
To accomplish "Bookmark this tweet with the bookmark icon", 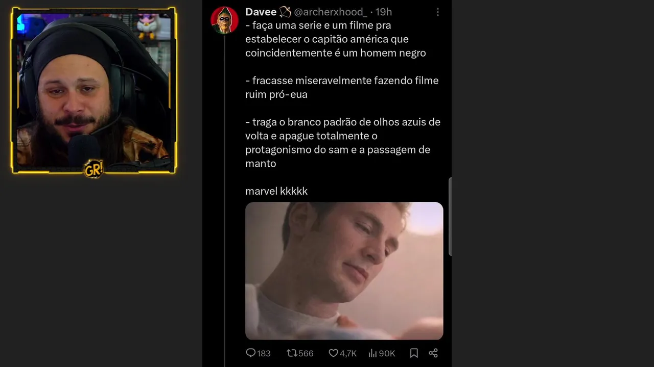I will click(414, 353).
